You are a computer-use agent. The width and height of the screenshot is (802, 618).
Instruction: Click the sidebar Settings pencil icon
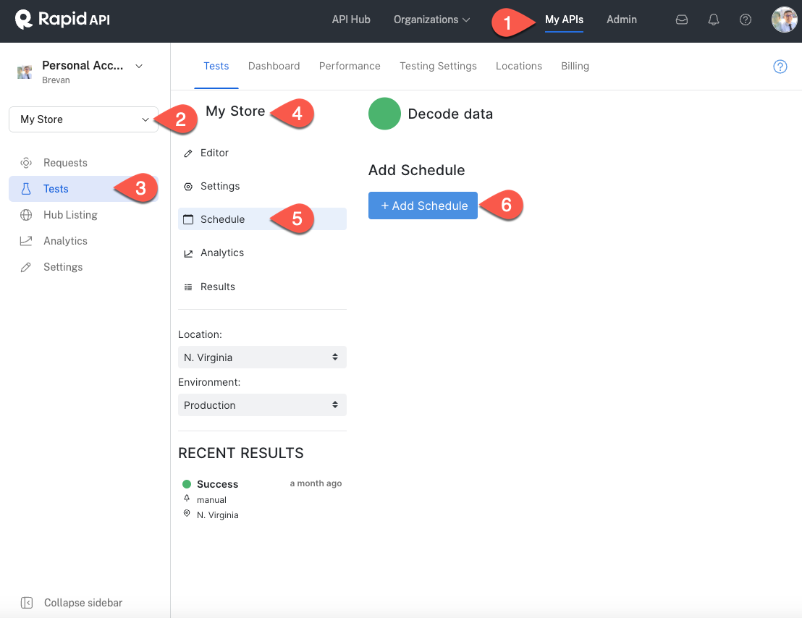[x=26, y=267]
